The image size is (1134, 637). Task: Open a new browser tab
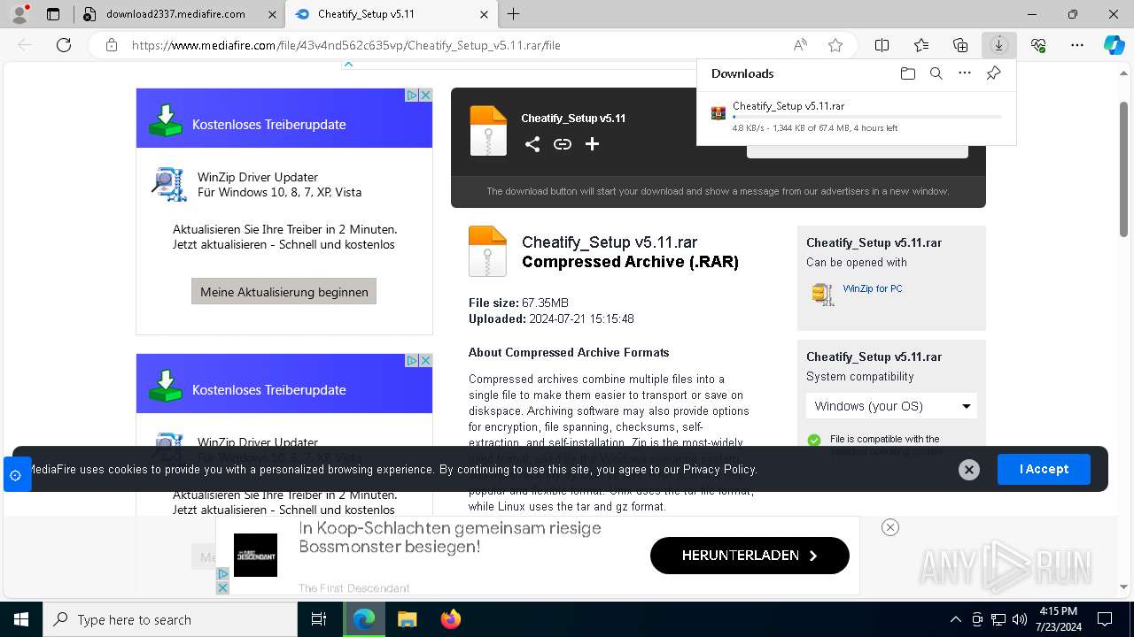[513, 14]
